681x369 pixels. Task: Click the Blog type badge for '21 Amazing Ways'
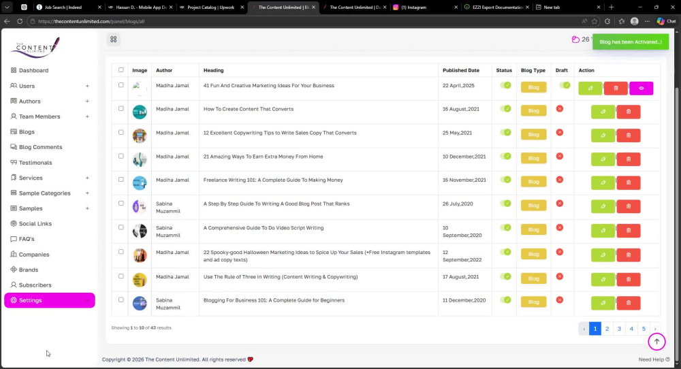pos(533,158)
